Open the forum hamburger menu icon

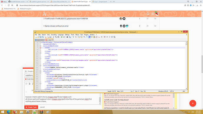(x=153, y=14)
